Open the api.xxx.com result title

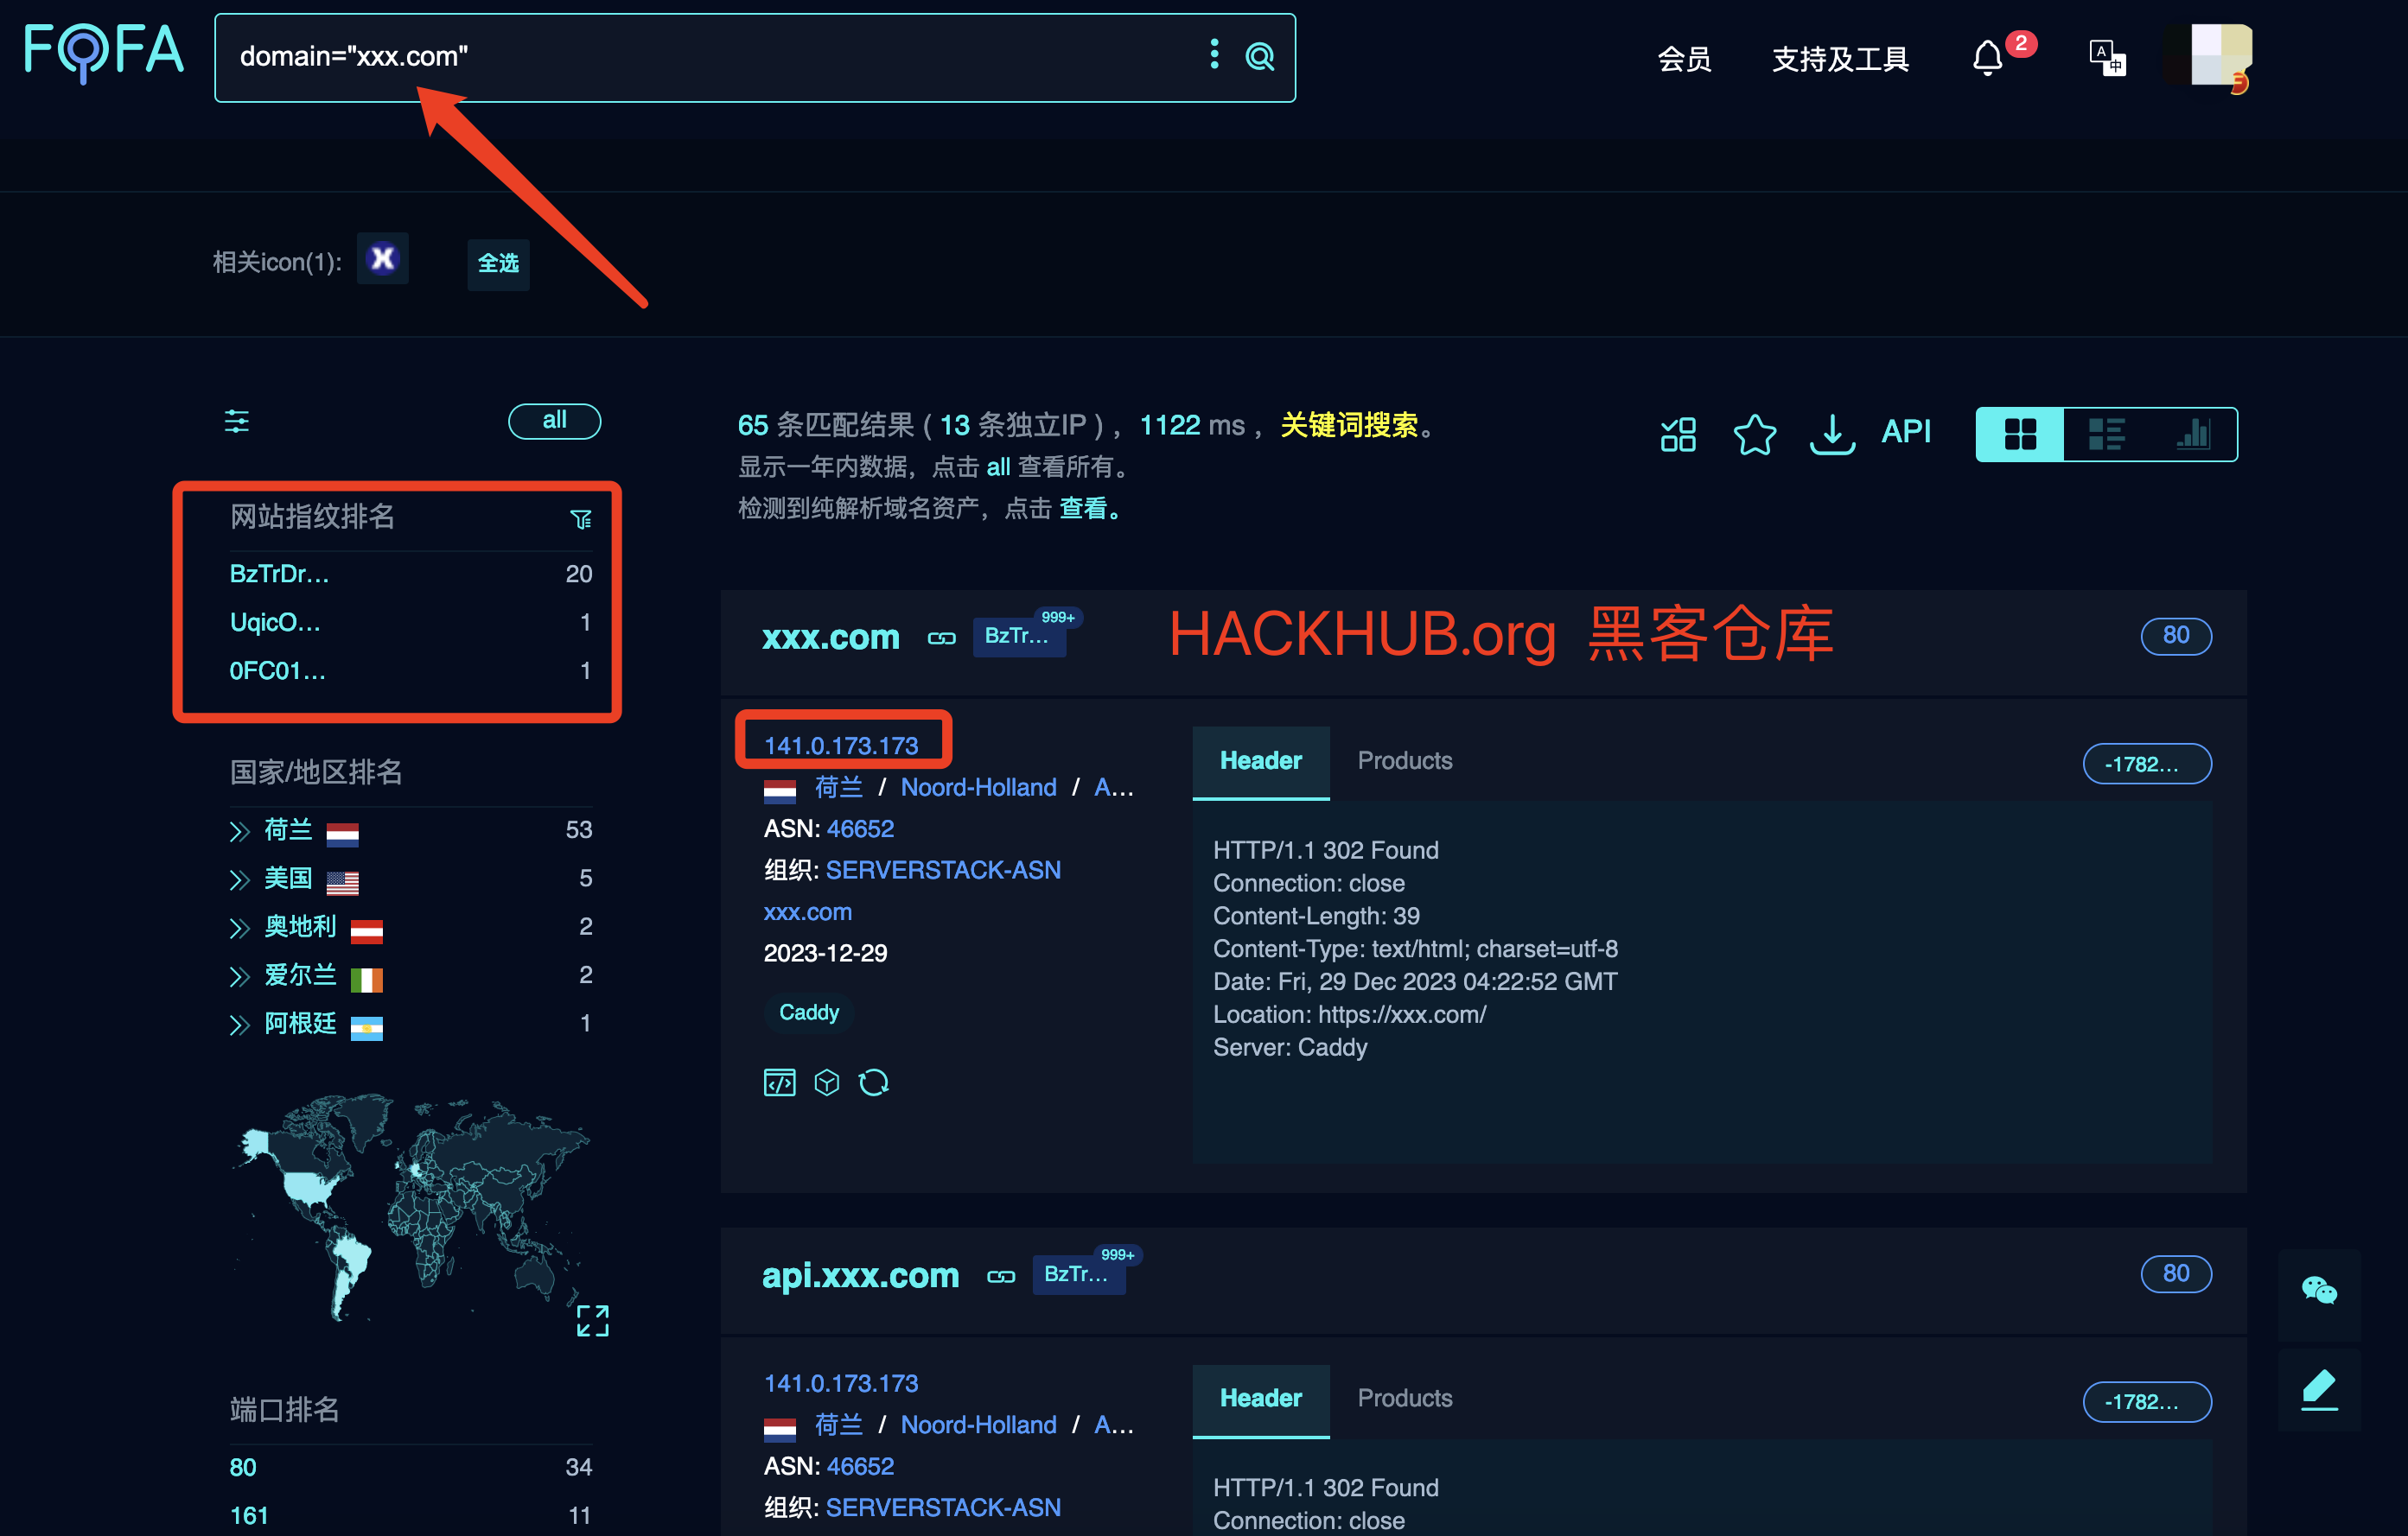860,1274
